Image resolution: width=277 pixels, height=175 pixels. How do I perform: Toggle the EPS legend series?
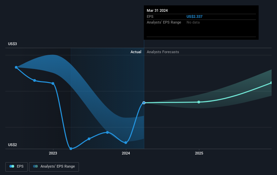click(x=17, y=167)
